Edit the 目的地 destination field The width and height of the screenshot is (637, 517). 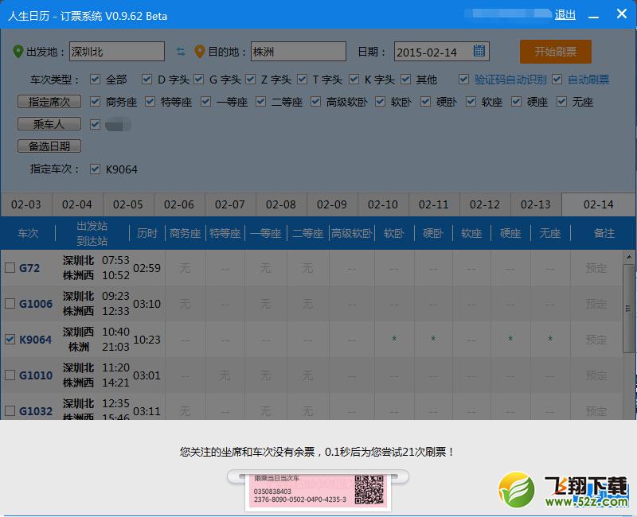click(x=298, y=51)
